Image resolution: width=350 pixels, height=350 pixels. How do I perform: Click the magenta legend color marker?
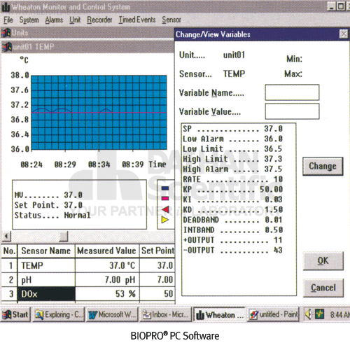point(165,199)
